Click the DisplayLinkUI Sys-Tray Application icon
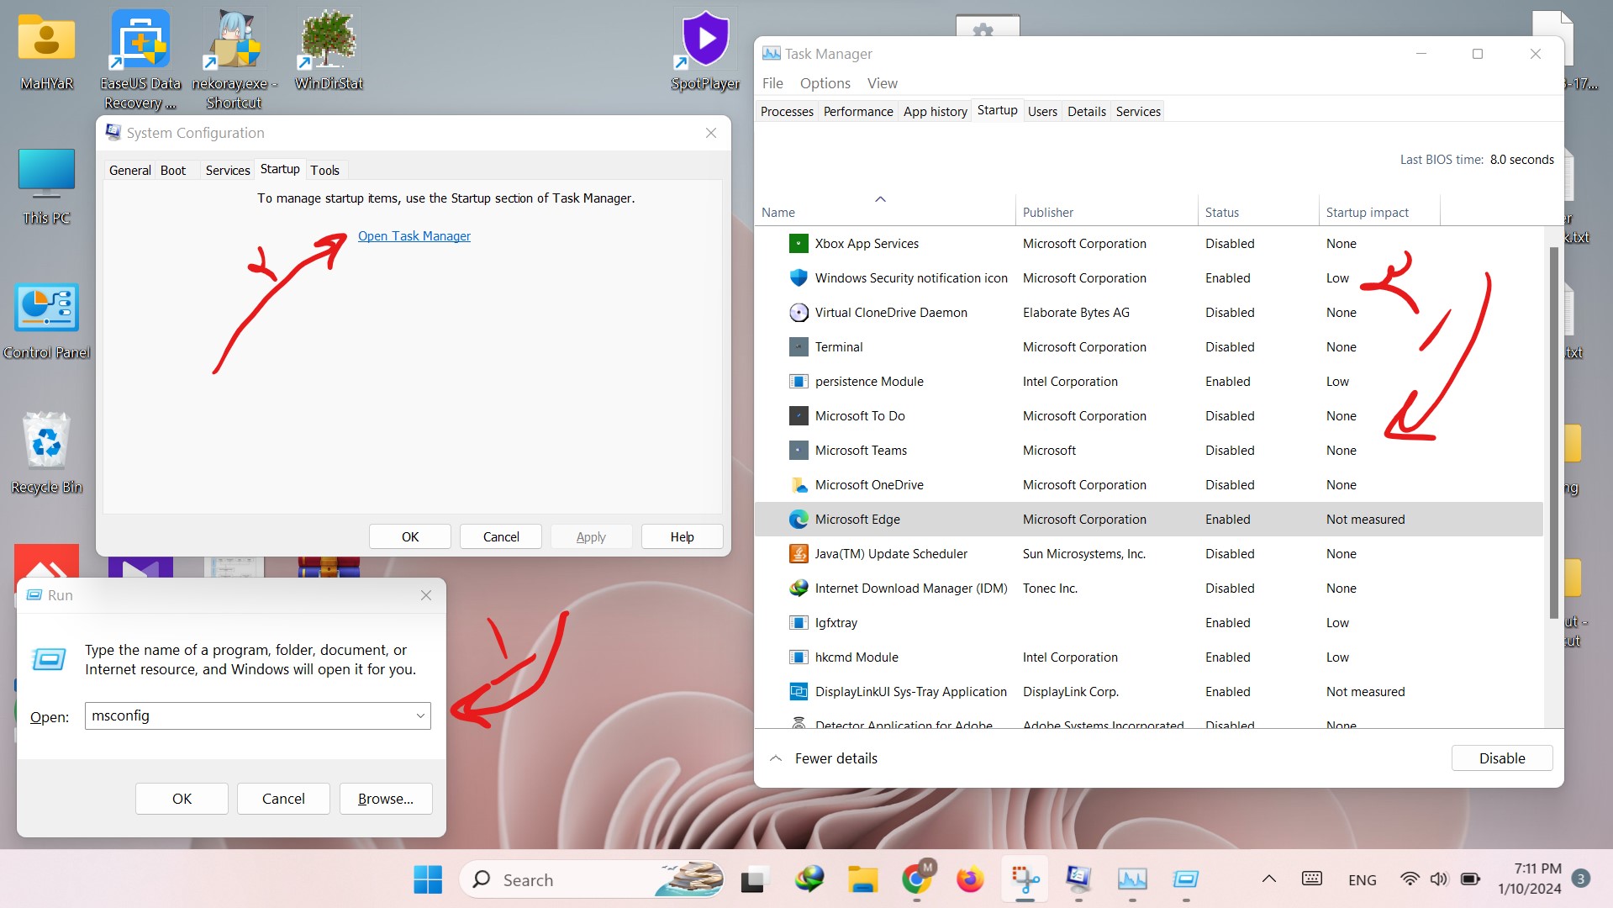 (x=799, y=692)
